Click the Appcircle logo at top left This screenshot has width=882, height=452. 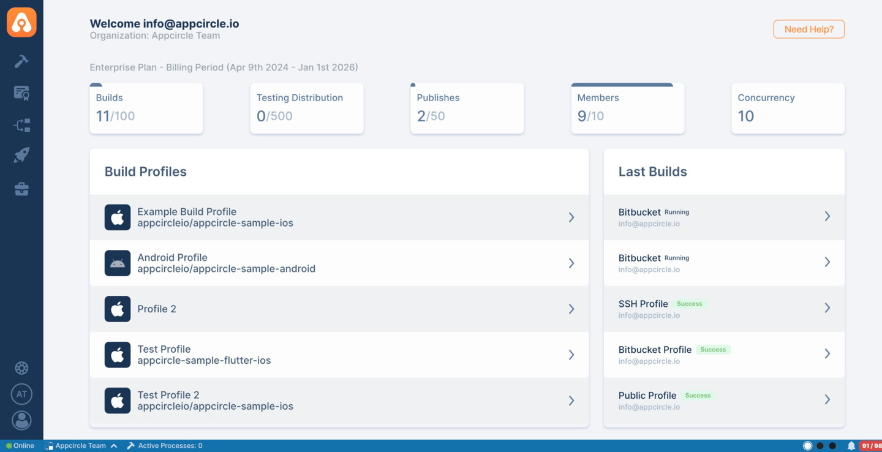[21, 21]
